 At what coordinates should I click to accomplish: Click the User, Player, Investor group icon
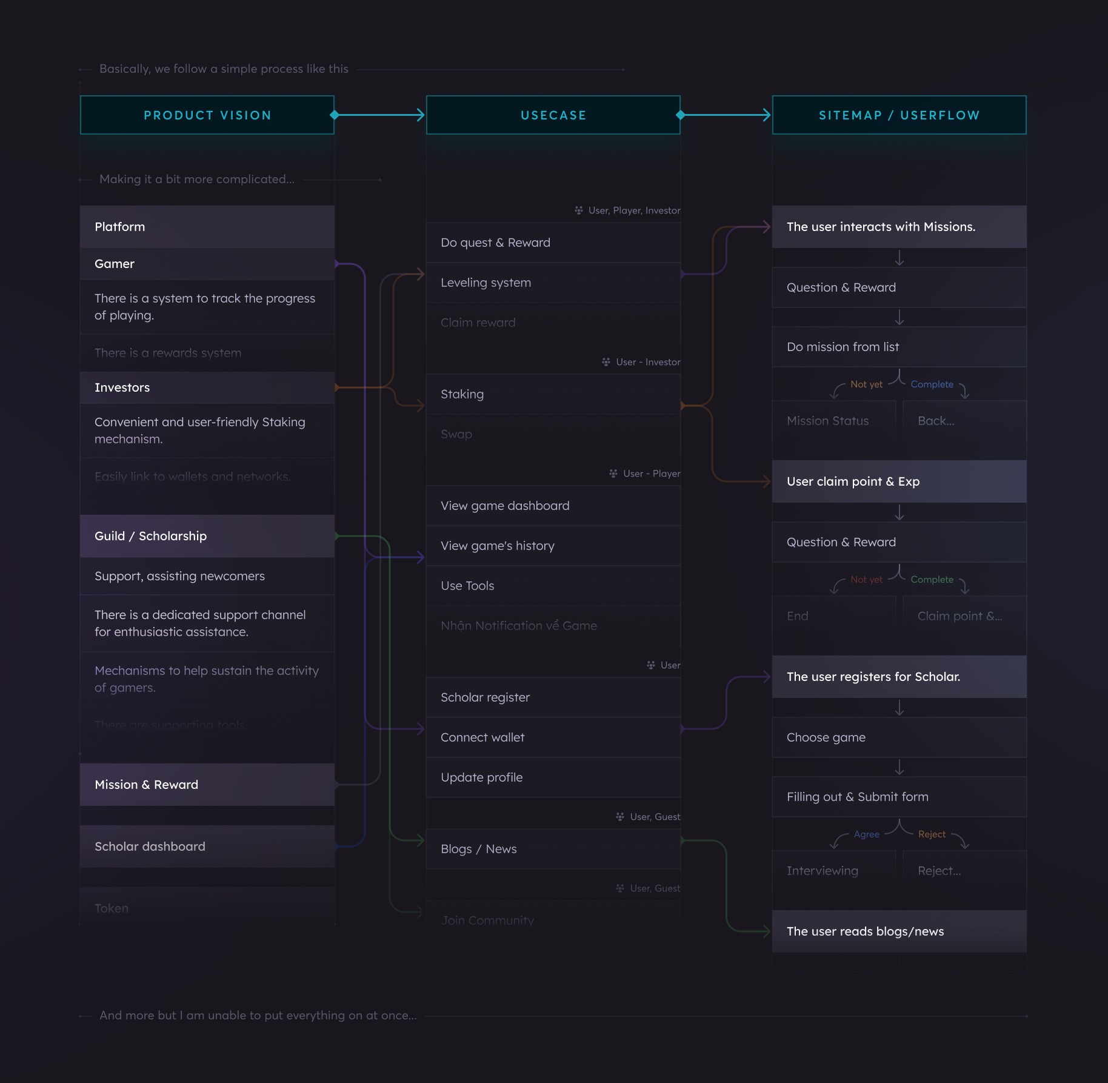point(578,210)
